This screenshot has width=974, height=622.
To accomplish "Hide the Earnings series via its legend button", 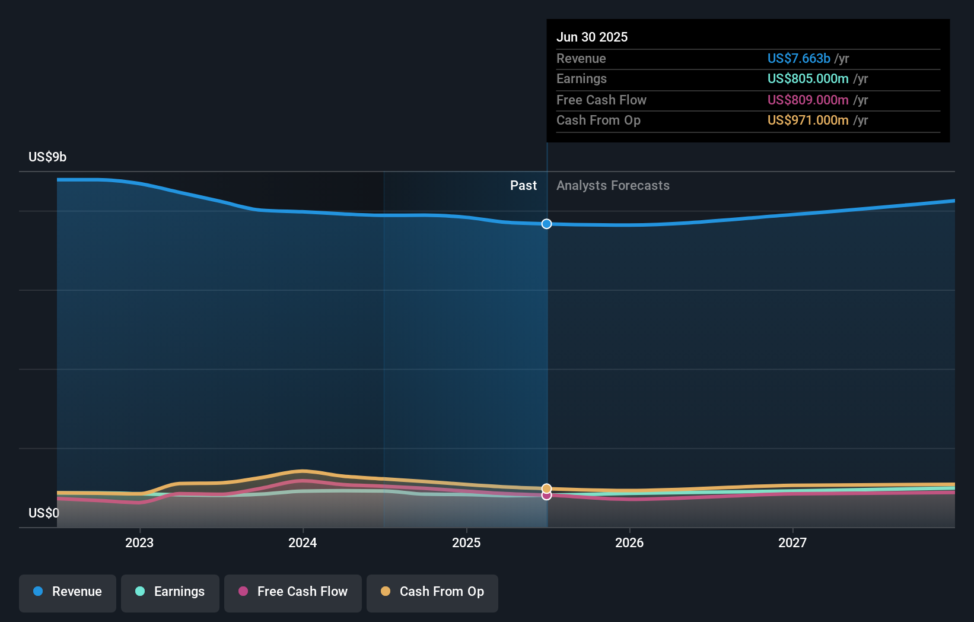I will [x=170, y=593].
